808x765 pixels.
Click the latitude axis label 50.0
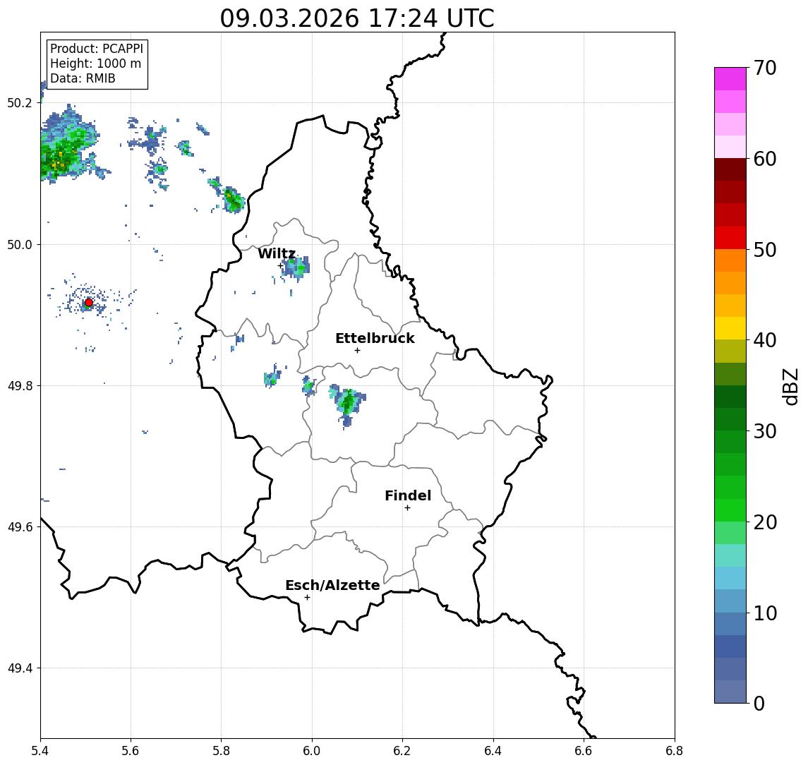tap(20, 244)
